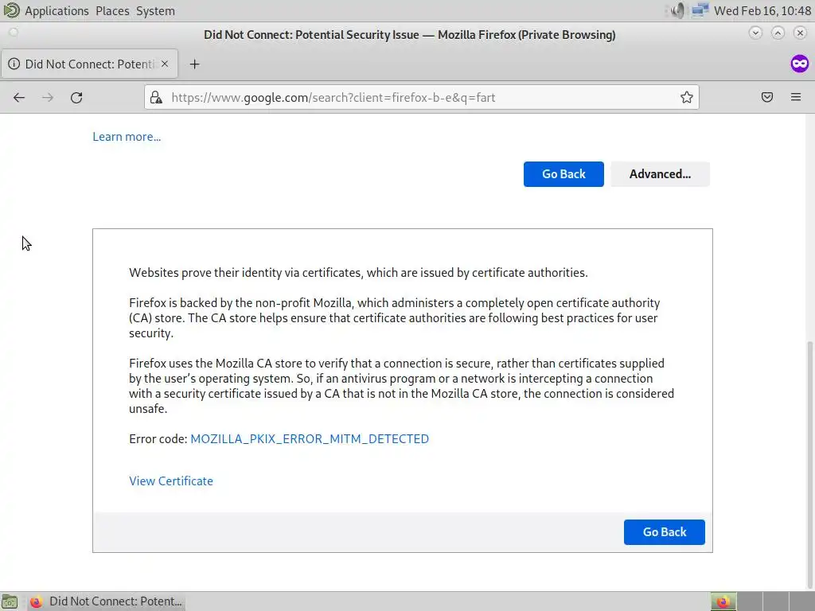
Task: Click the tab's info icon
Action: click(x=14, y=64)
